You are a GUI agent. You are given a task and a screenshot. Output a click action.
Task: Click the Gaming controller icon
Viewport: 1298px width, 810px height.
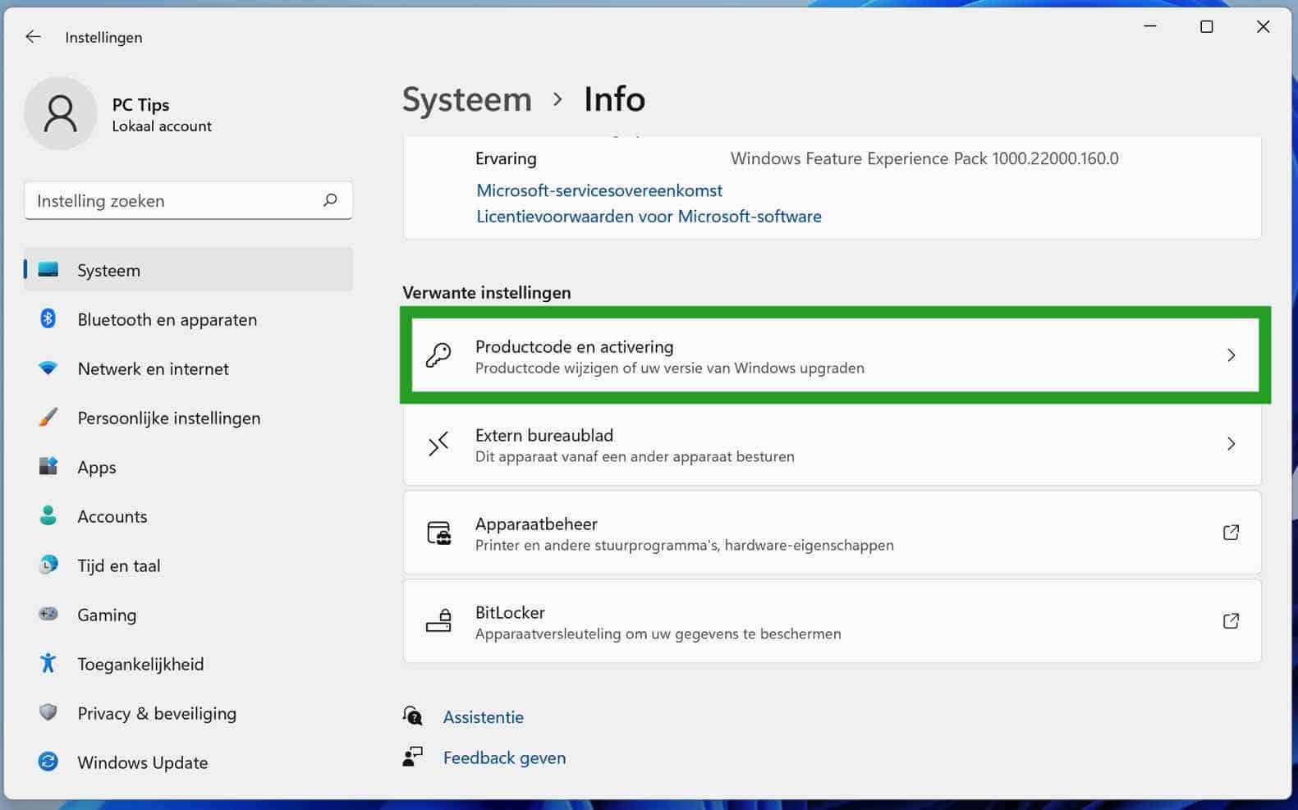(x=48, y=614)
